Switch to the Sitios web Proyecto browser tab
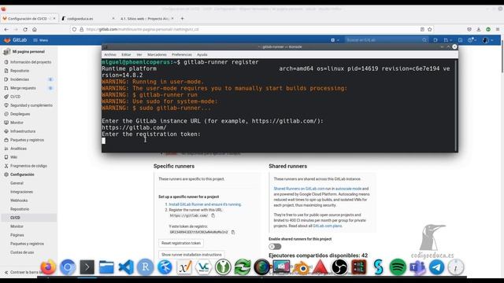The image size is (504, 283). tap(146, 19)
